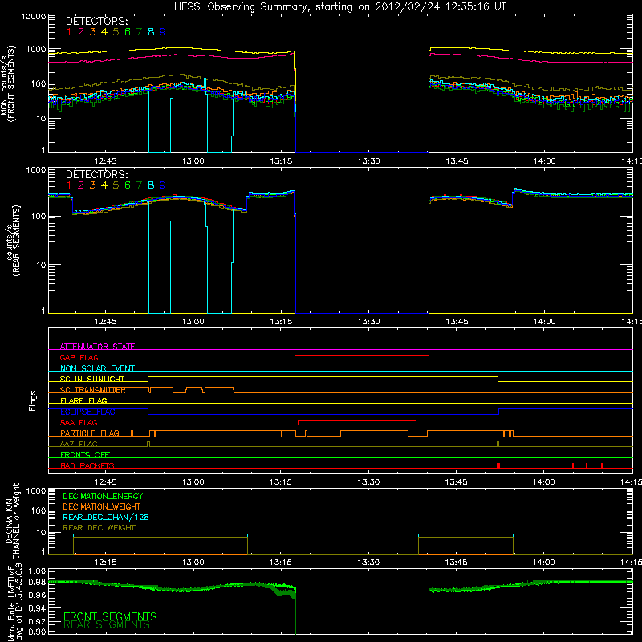Select detector 7 legend number in the front segments panel

click(x=139, y=32)
